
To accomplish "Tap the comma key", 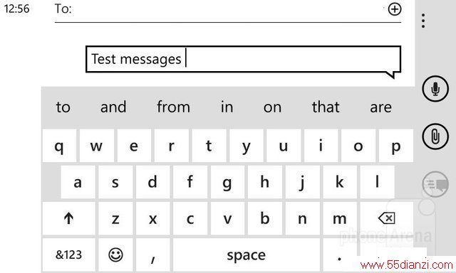I will click(x=152, y=255).
